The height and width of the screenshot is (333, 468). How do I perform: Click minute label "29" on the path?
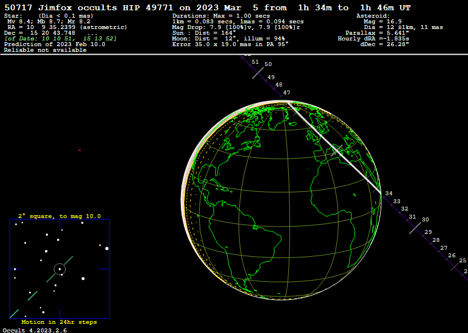pos(428,232)
